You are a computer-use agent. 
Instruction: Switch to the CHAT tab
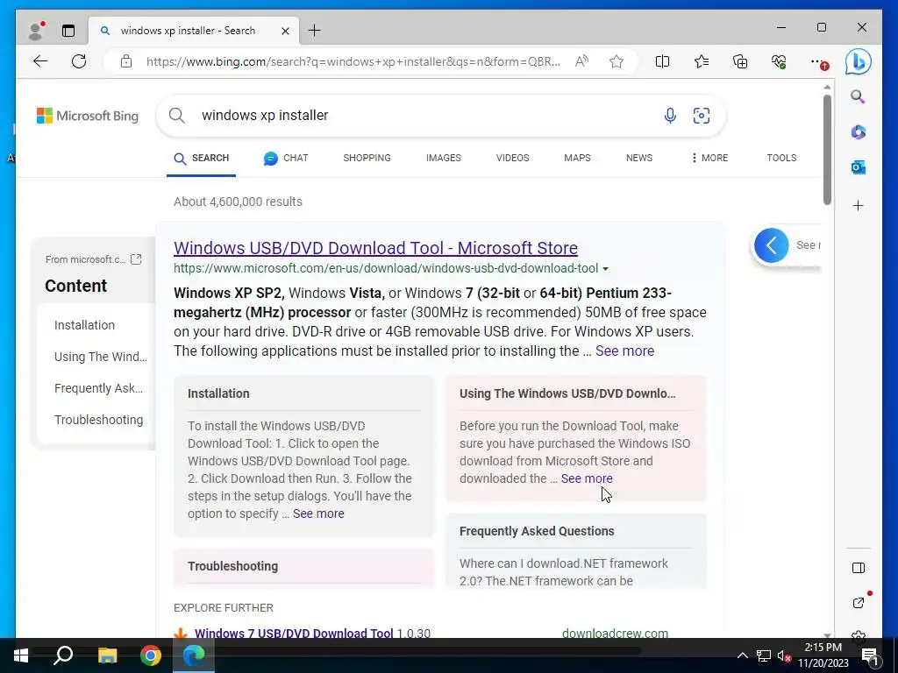[286, 158]
